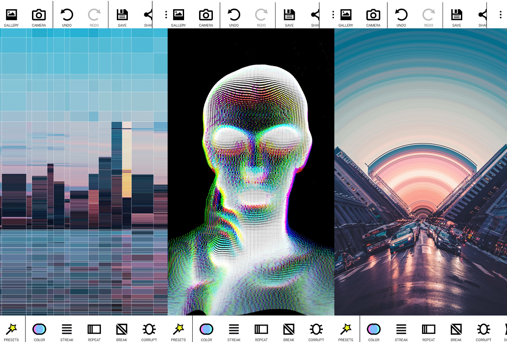Choose the Color effect for the alien head
Viewport: 507px width, 342px height.
click(x=206, y=332)
